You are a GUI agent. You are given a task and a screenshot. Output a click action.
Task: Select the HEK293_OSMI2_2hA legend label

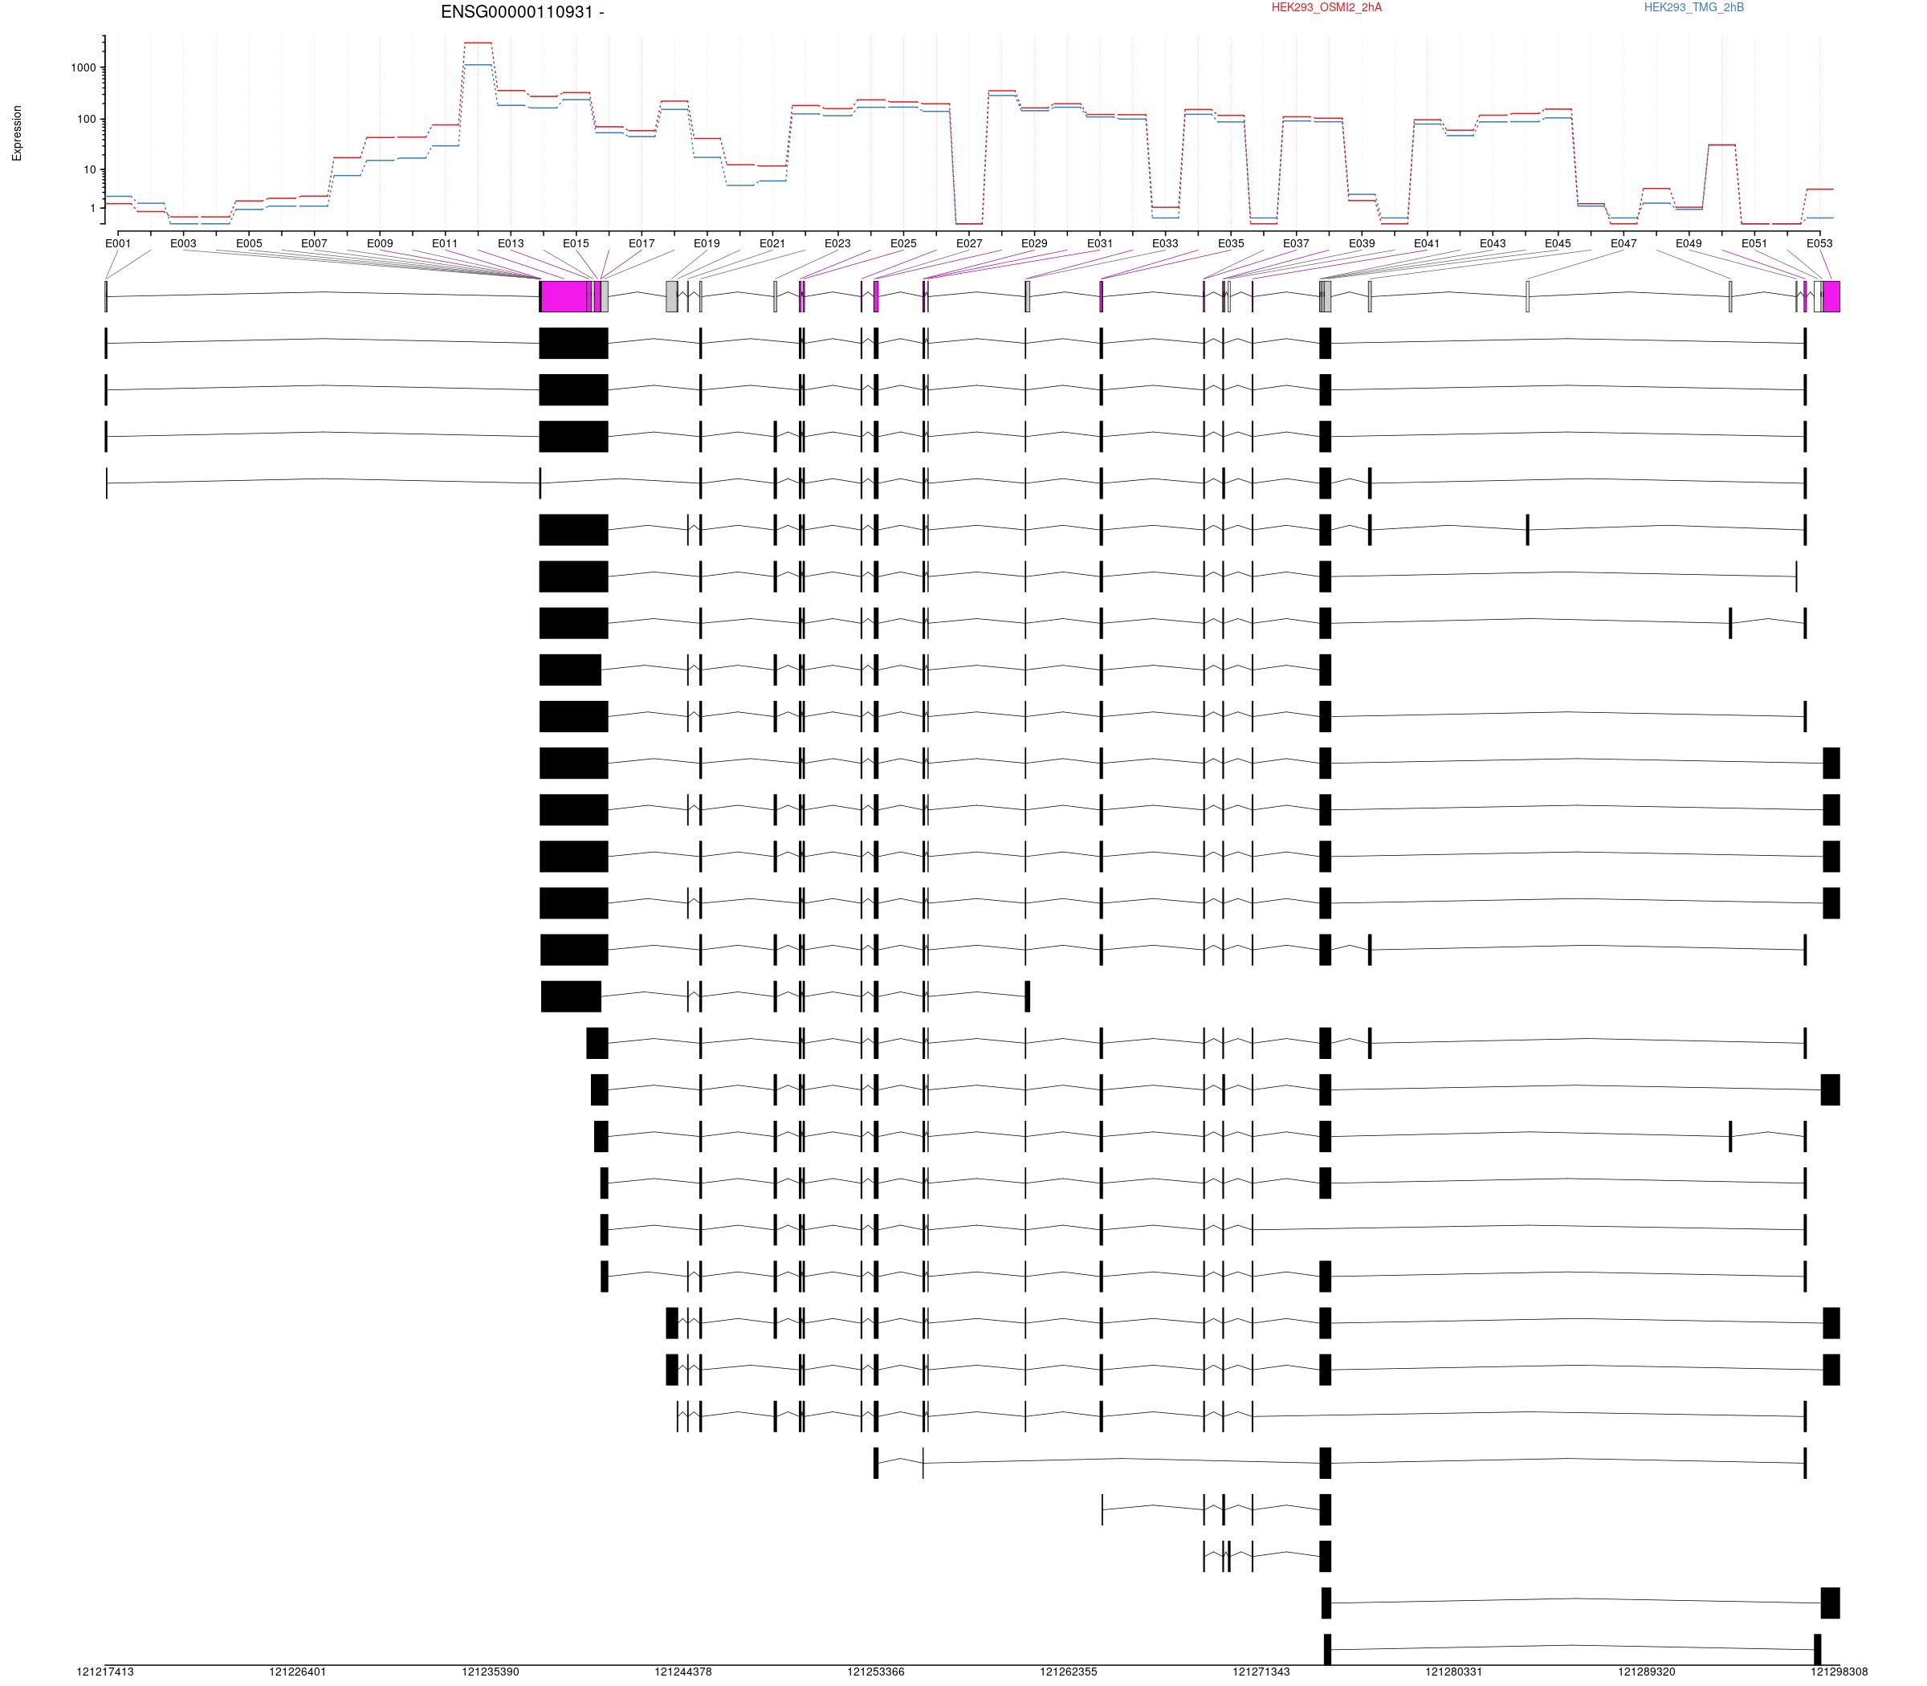[1326, 7]
